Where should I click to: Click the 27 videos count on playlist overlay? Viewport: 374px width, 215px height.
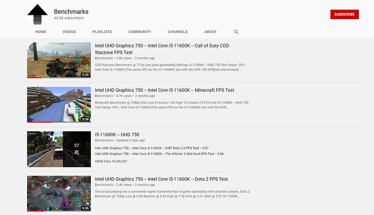pyautogui.click(x=76, y=145)
